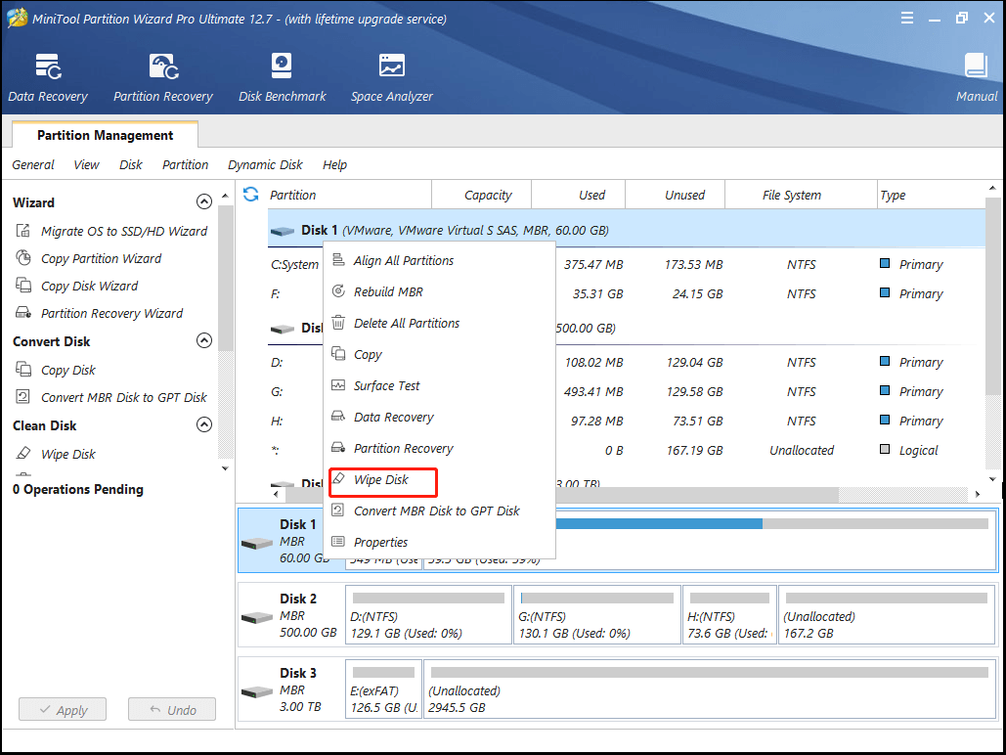Screen dimensions: 1006x755
Task: Open the Data Recovery tool
Action: [47, 76]
